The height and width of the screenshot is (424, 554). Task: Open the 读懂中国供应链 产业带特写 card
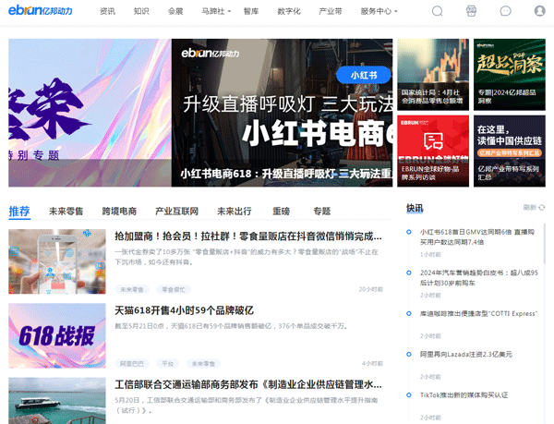tap(510, 151)
